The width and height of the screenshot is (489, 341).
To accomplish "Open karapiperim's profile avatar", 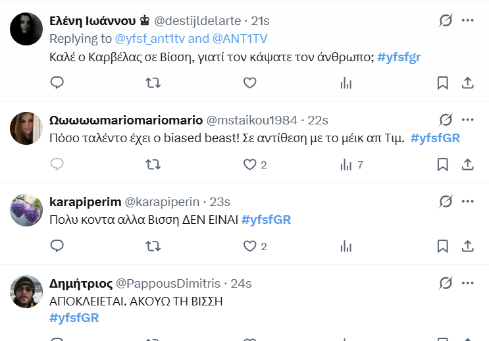I will coord(27,210).
